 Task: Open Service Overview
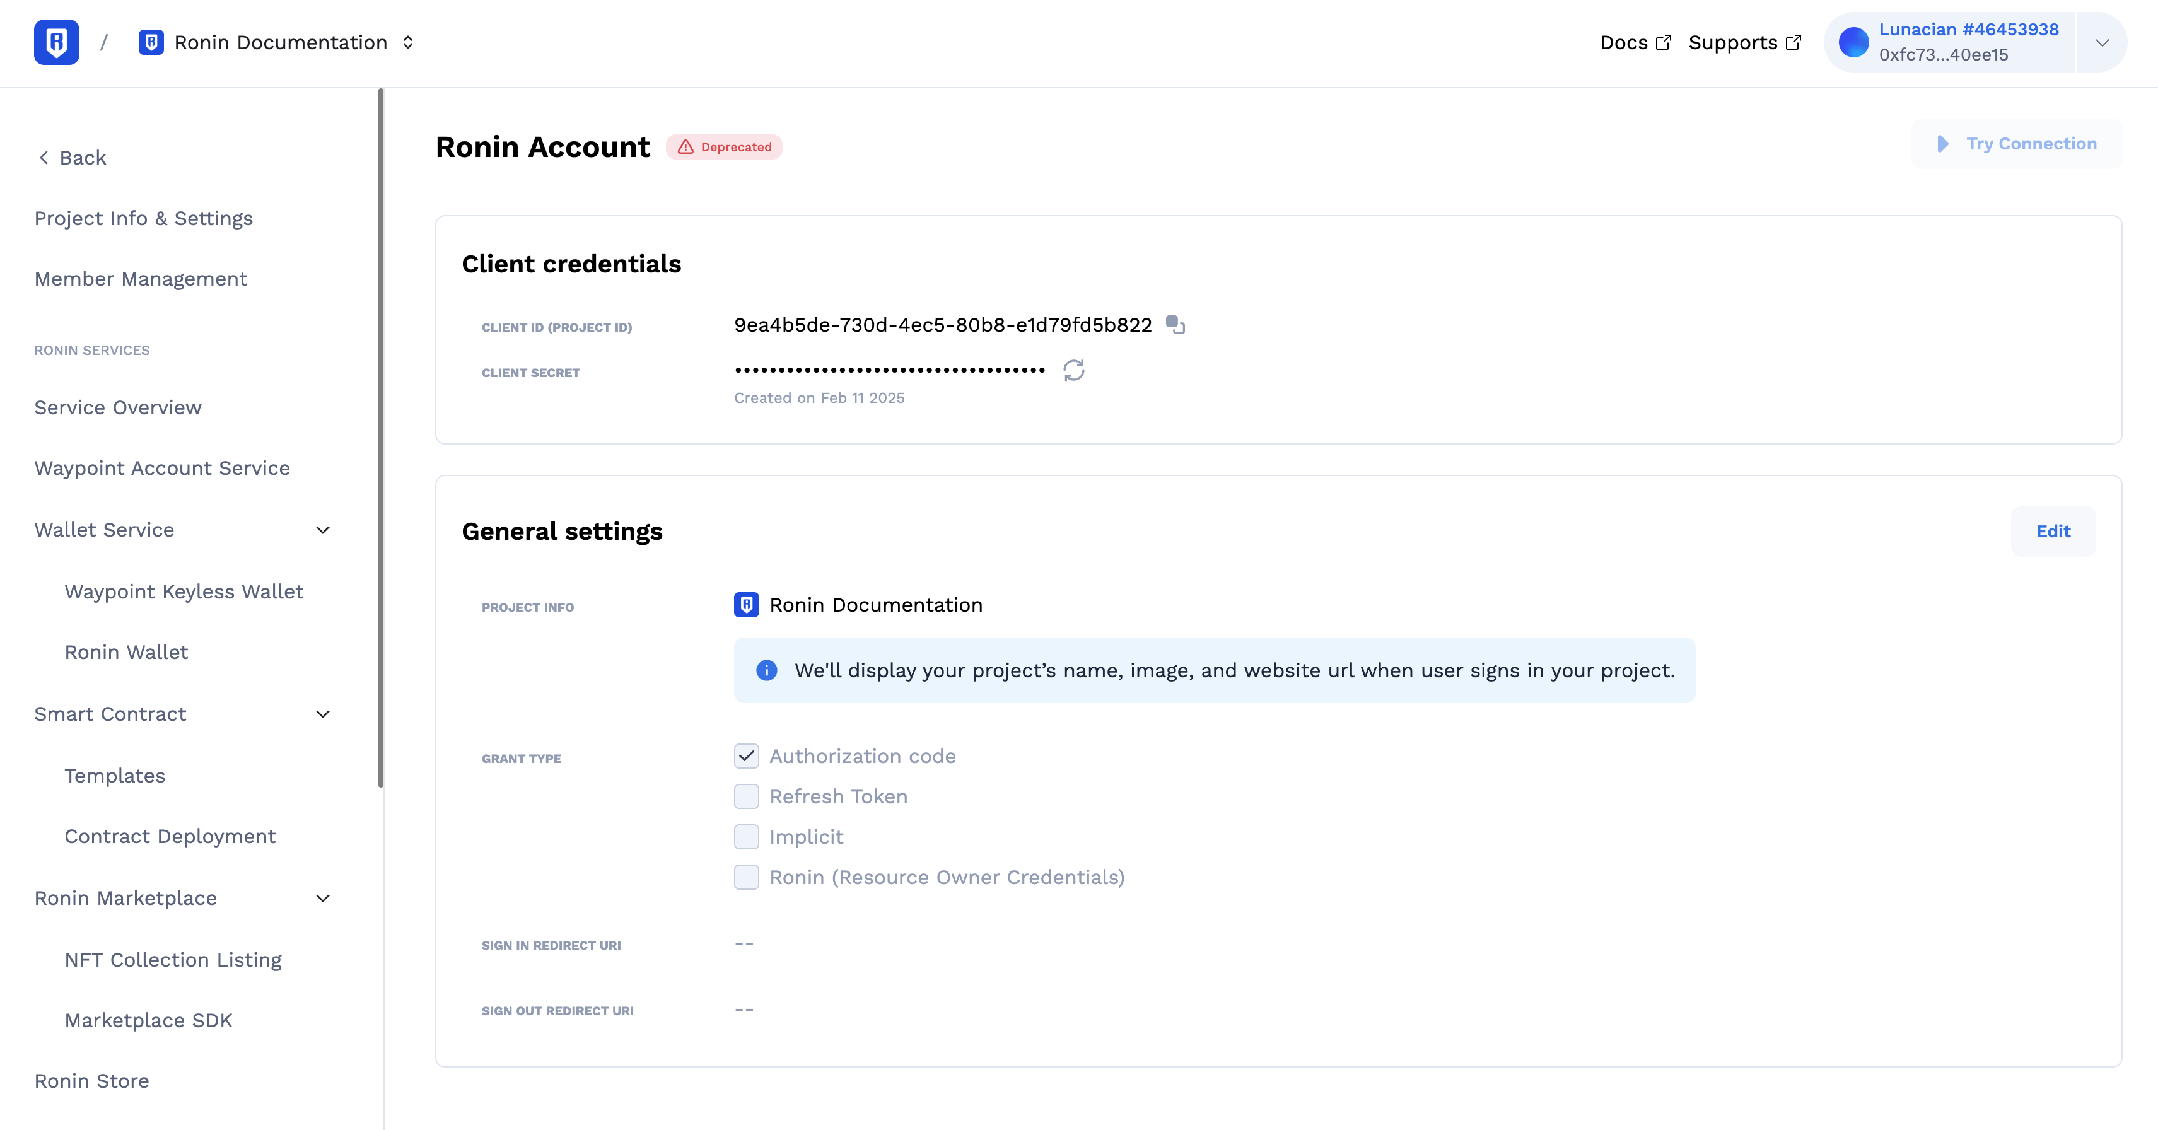118,407
